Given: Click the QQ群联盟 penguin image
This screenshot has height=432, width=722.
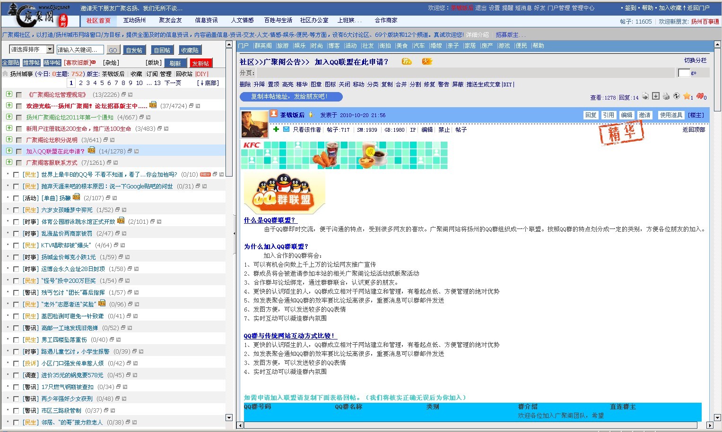Looking at the screenshot, I should click(285, 194).
